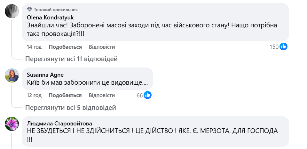307x149 pixels.
Task: Like Susanna Agne's comment via Подобається
Action: pos(65,95)
